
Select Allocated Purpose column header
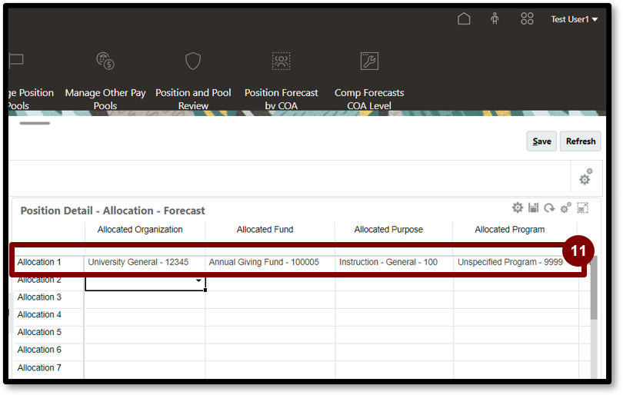(388, 230)
